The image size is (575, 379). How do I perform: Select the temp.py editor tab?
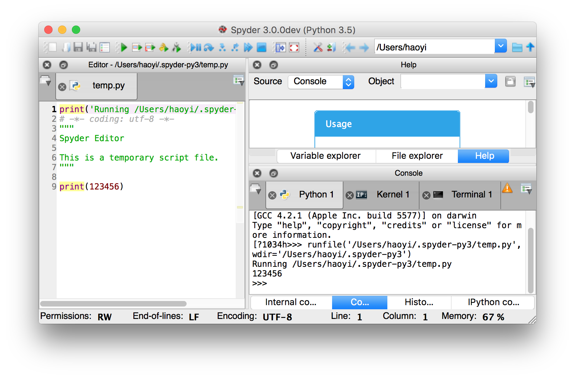[x=96, y=86]
